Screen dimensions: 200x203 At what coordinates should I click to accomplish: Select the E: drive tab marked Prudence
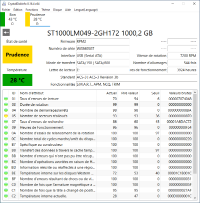37,19
